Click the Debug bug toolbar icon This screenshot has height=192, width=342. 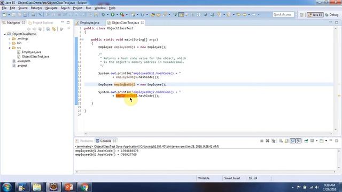103,14
